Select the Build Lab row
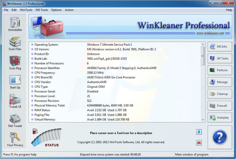Image resolution: width=236 pixels, height=159 pixels. 115,59
